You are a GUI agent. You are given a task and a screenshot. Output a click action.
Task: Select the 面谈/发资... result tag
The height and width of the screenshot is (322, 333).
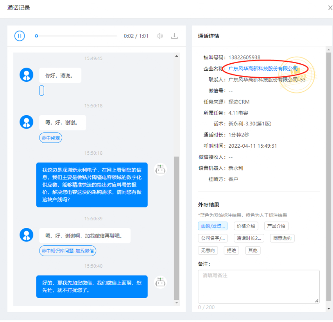click(x=213, y=226)
